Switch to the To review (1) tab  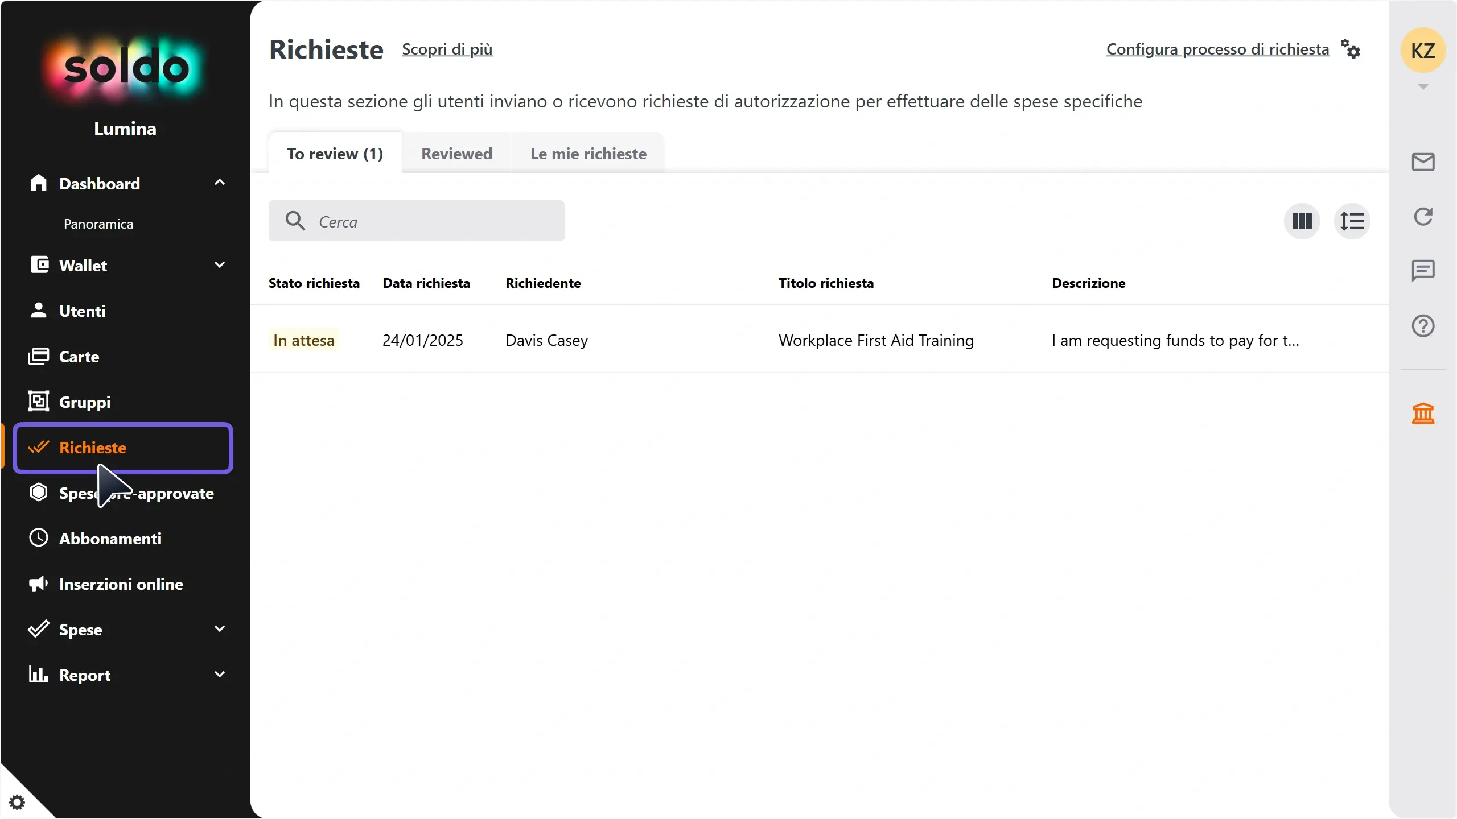(x=335, y=154)
